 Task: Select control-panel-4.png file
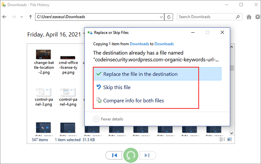tap(68, 97)
